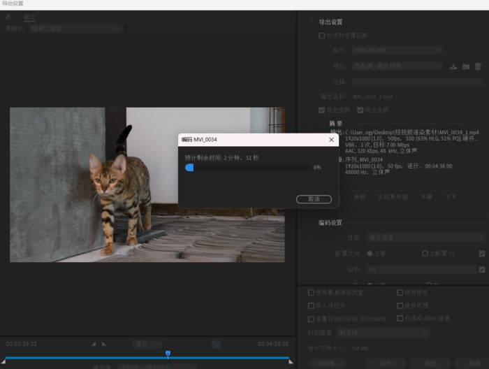Click the AAC, 320 Kbps summary line
Screen dimensions: 489x369
pos(381,151)
